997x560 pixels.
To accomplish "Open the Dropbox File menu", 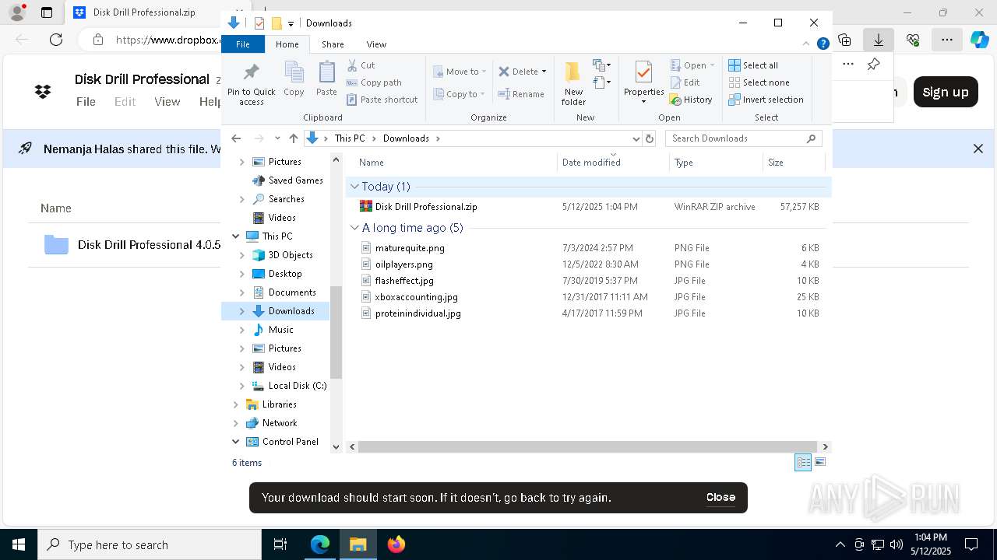I will tap(86, 102).
